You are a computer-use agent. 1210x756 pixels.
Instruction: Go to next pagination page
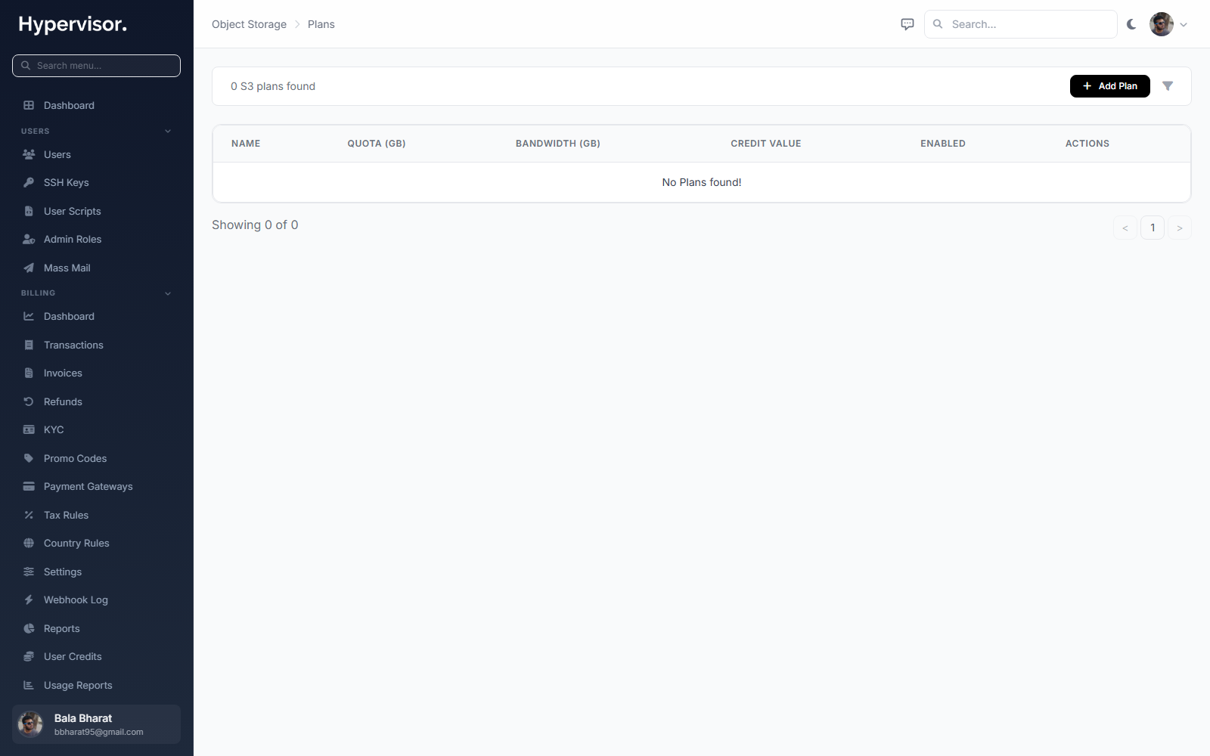point(1180,228)
